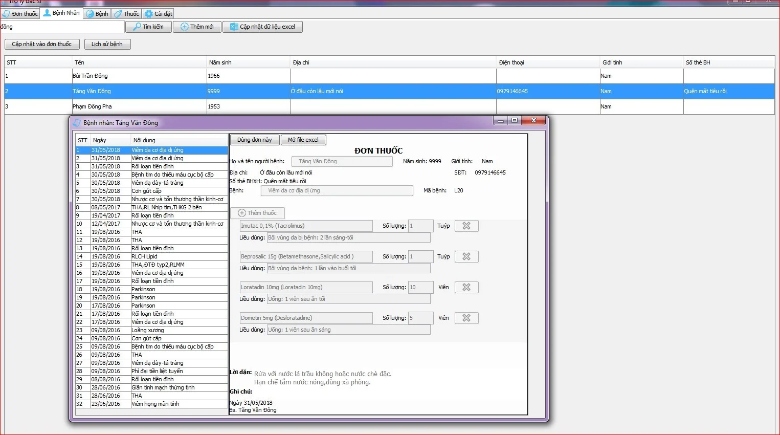Go to the Bệnh tab
This screenshot has width=780, height=435.
click(x=97, y=14)
